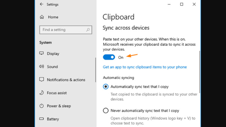This screenshot has width=226, height=127.
Task: Open the Display settings page
Action: click(x=53, y=54)
